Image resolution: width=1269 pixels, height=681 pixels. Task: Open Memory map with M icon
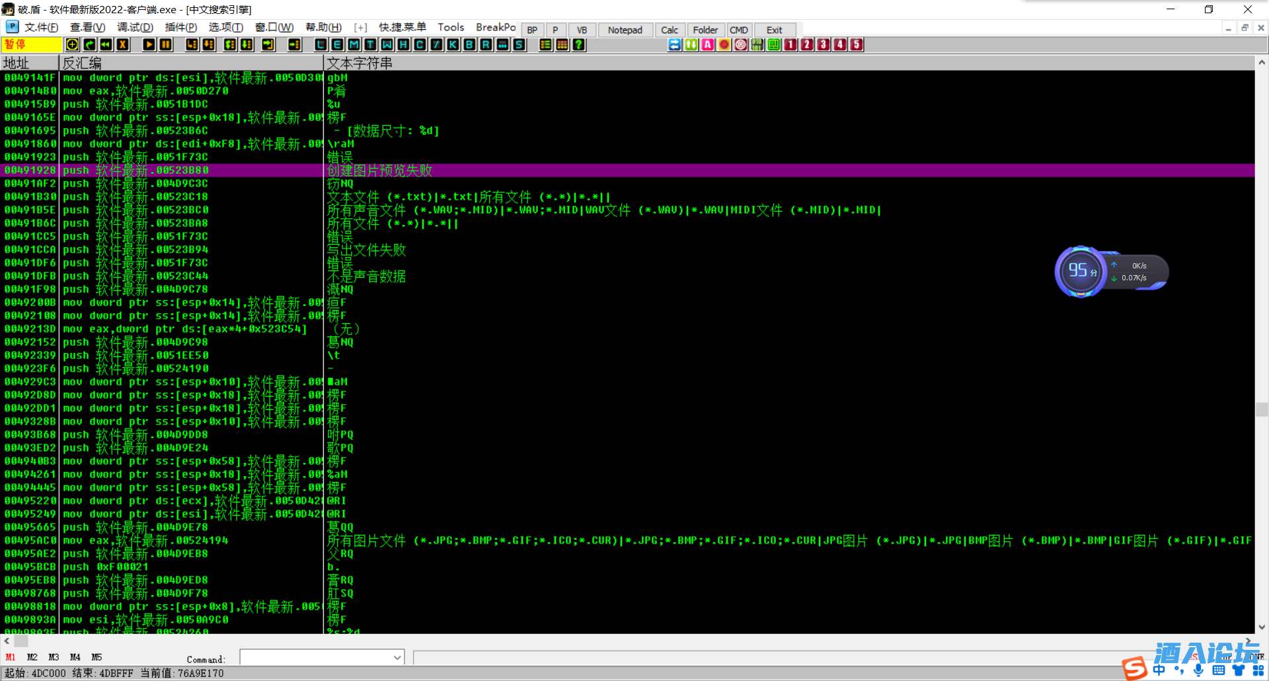tap(354, 44)
